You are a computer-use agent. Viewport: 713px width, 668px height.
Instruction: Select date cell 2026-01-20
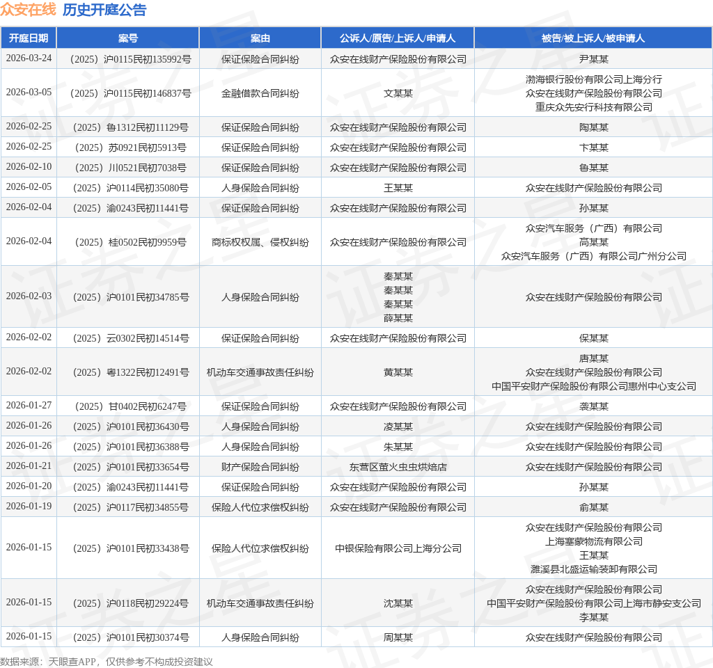click(x=29, y=486)
